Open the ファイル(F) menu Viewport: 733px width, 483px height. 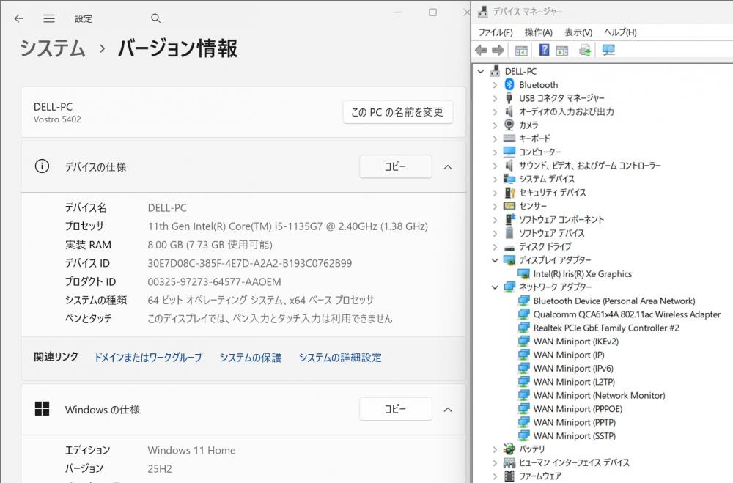(496, 32)
